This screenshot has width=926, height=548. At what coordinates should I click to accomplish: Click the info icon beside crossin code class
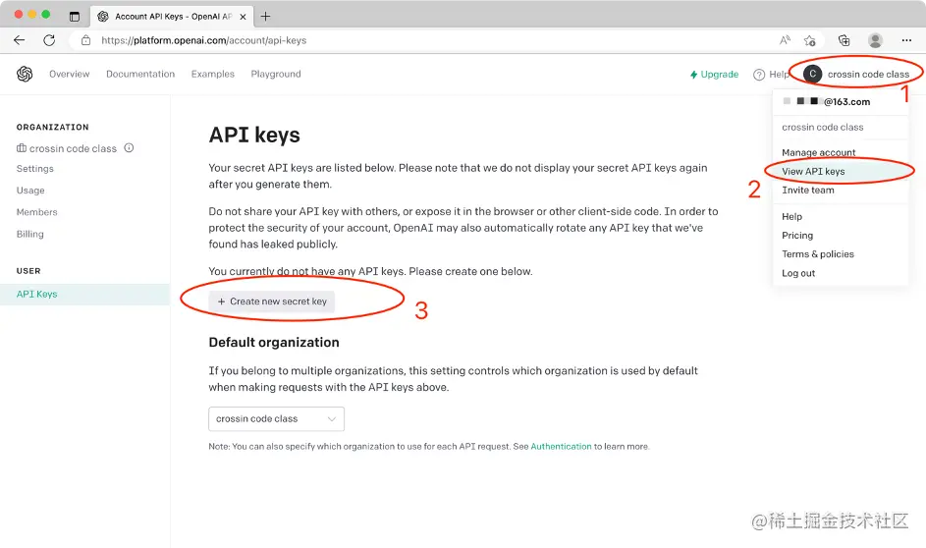point(129,148)
